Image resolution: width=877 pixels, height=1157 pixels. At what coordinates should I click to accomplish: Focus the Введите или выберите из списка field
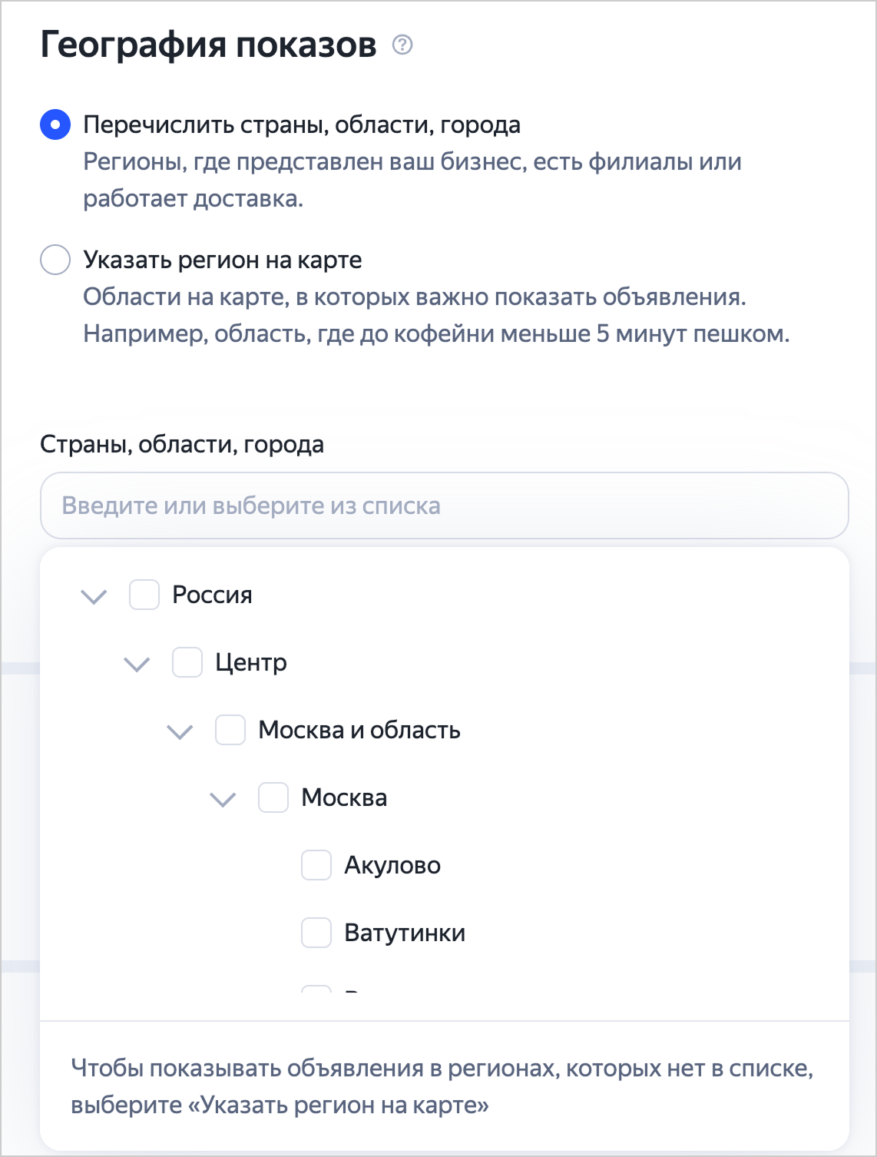(x=445, y=506)
